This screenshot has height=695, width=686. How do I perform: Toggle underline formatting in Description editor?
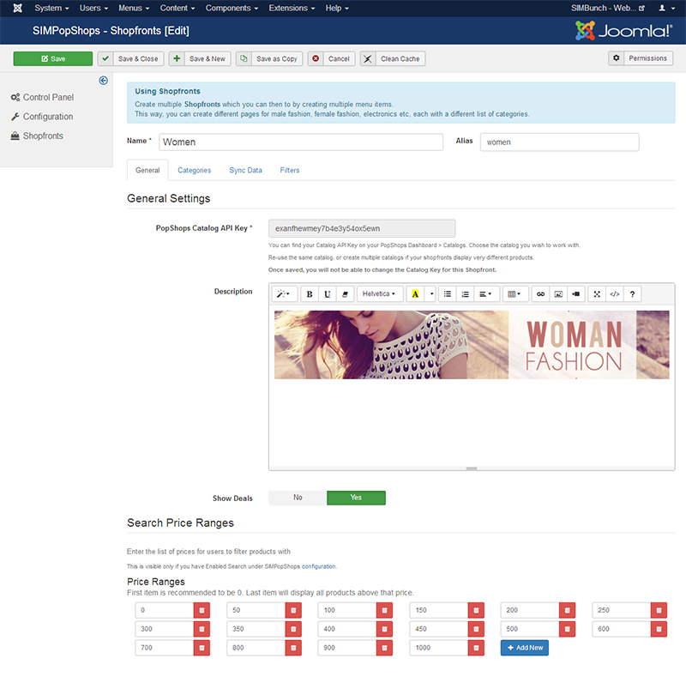pyautogui.click(x=328, y=293)
